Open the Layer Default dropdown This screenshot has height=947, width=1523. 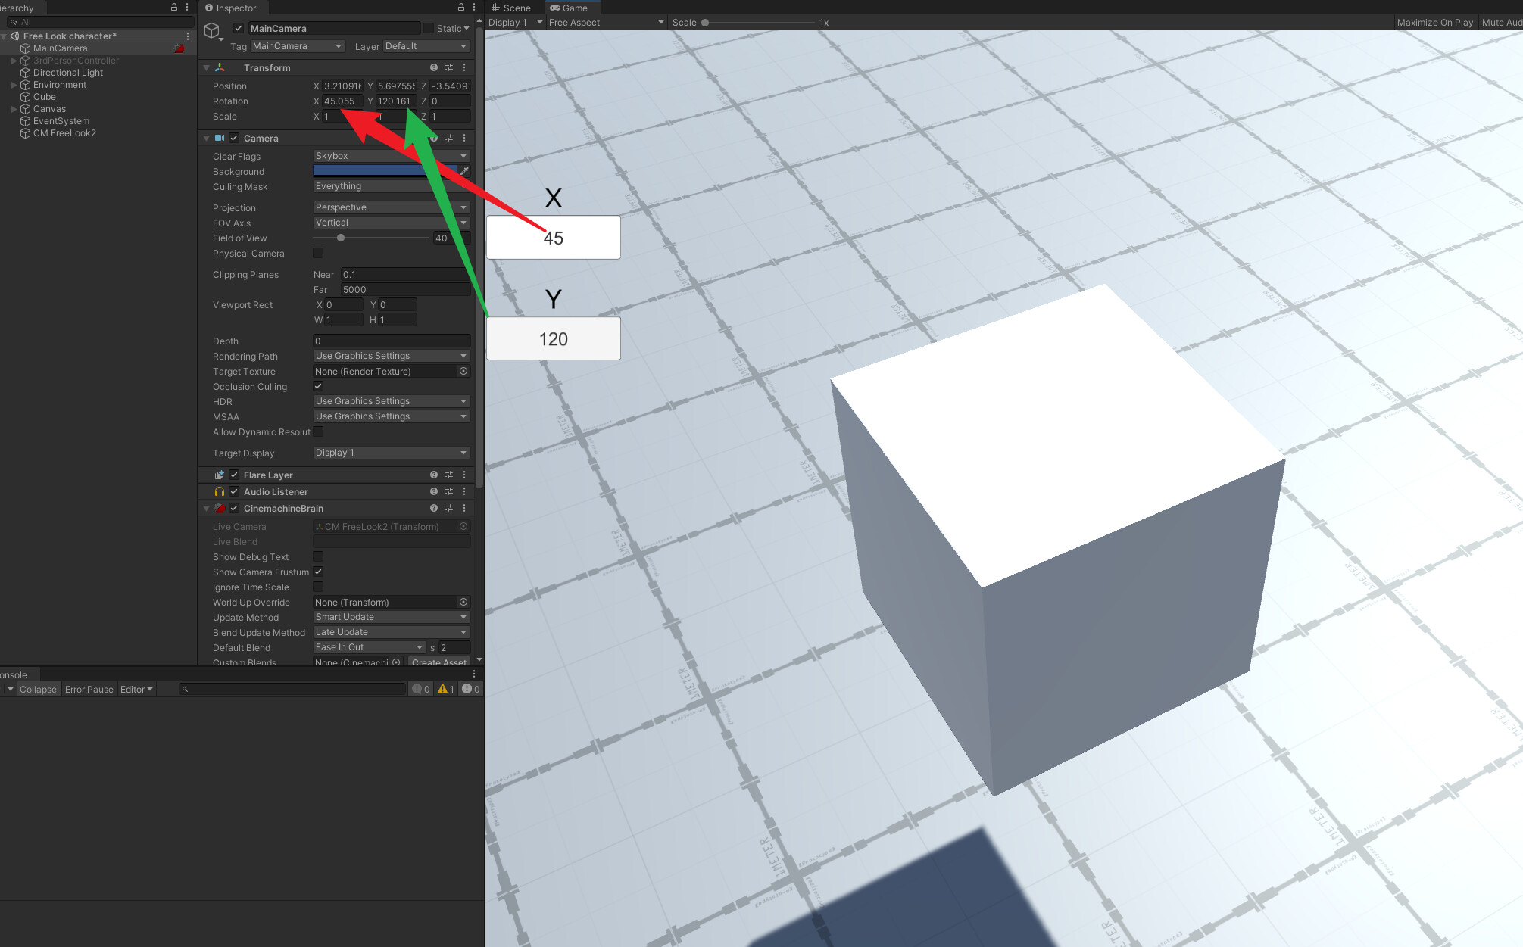(426, 46)
